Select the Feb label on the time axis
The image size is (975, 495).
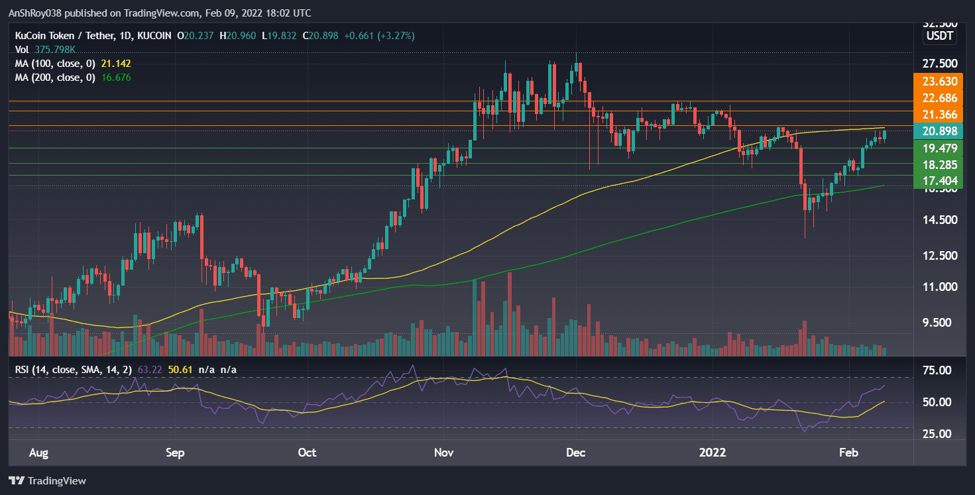[x=848, y=453]
